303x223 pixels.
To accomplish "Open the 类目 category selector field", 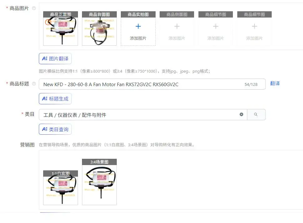I will pos(143,115).
